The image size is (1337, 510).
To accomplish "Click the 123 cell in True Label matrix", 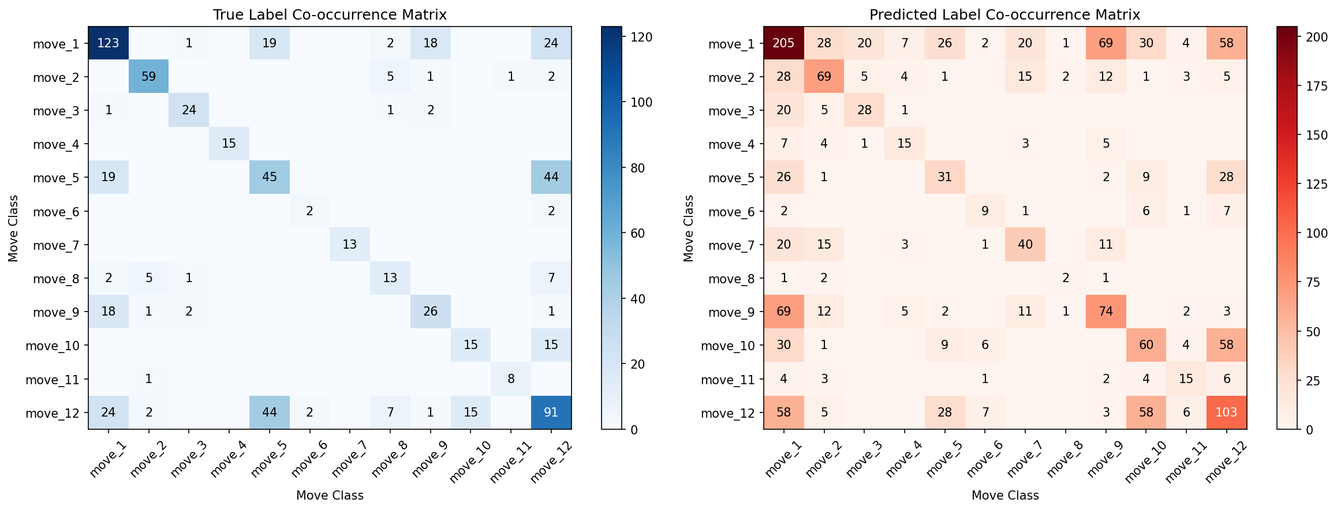I will [109, 43].
